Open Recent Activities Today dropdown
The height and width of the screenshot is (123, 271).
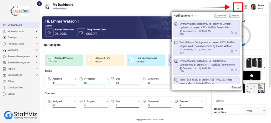(x=255, y=111)
